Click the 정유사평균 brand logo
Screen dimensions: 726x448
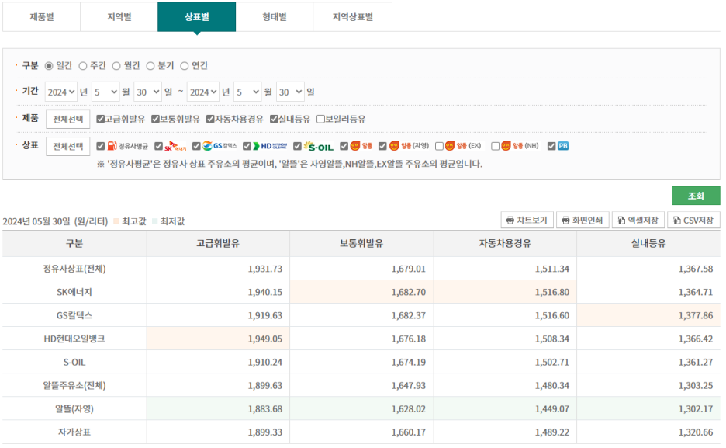[x=128, y=146]
